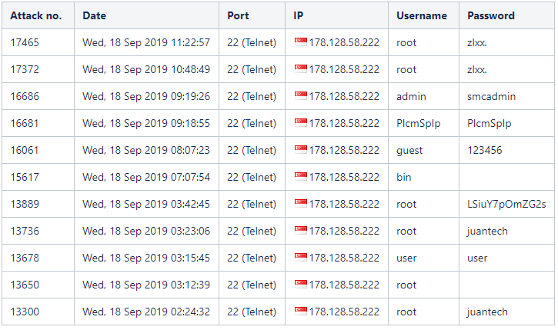Click the date cell for 03:12:39
Image resolution: width=558 pixels, height=330 pixels.
pos(146,285)
